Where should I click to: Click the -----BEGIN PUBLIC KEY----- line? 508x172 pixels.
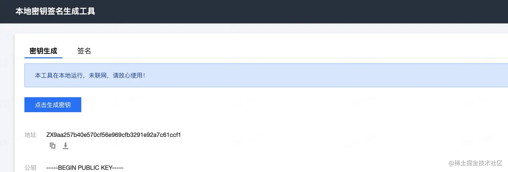[x=85, y=167]
